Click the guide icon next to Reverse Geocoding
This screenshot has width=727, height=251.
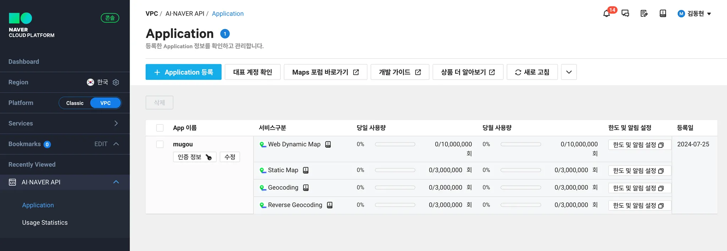[330, 205]
